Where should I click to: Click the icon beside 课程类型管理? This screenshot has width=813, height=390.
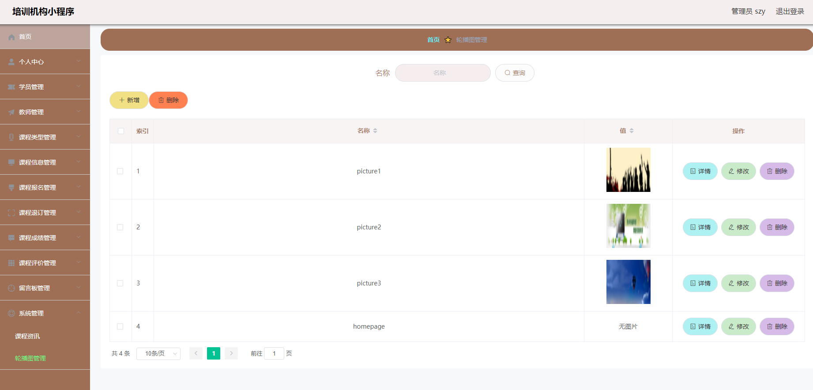click(11, 138)
